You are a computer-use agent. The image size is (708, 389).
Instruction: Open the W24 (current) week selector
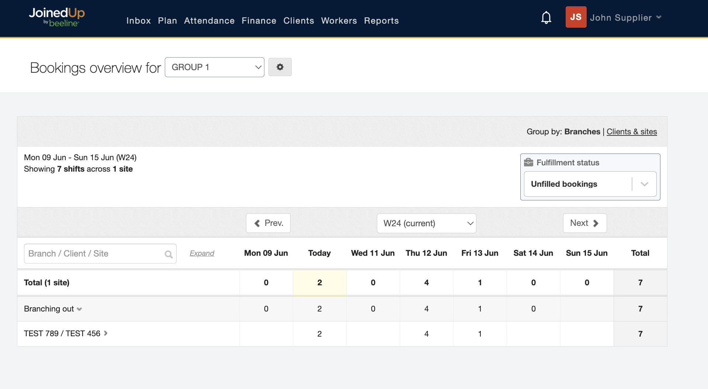[x=426, y=223]
